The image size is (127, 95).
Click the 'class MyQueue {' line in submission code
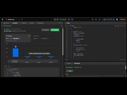point(13,69)
